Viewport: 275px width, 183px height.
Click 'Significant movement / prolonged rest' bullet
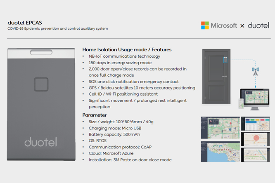tap(137, 103)
